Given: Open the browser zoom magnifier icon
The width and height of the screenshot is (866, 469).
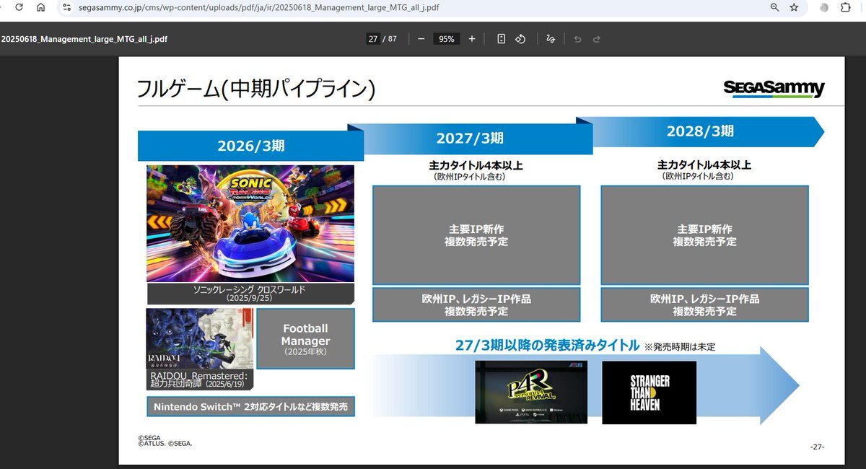Looking at the screenshot, I should 774,7.
